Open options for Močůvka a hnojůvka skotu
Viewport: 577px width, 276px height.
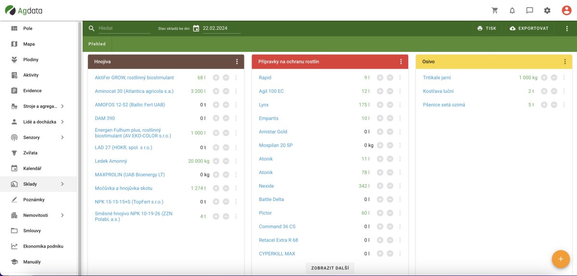[x=236, y=188]
